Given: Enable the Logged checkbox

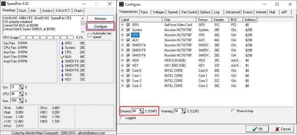Looking at the screenshot, I should pos(122,118).
